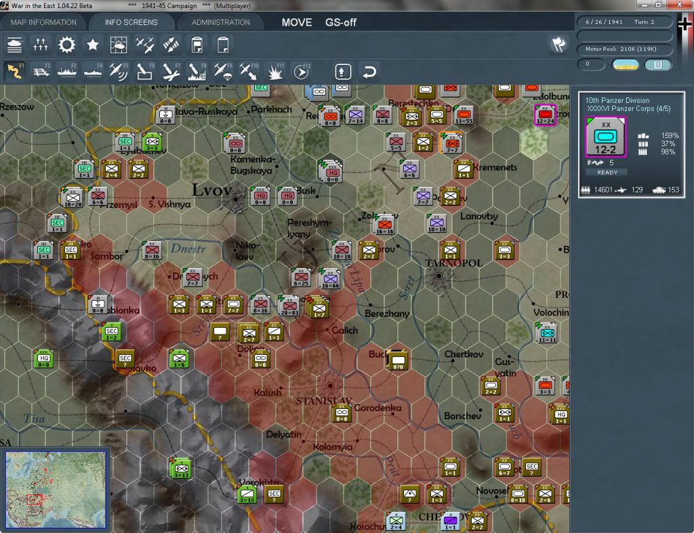Open the Order of Battle screen icon
This screenshot has height=533, width=694.
click(x=15, y=45)
